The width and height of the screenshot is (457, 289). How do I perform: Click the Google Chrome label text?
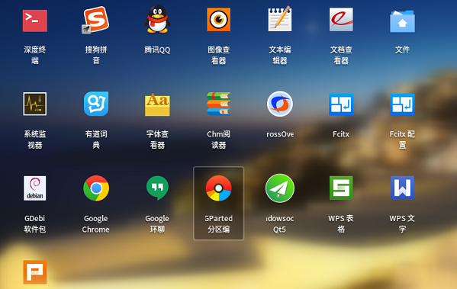coord(96,223)
